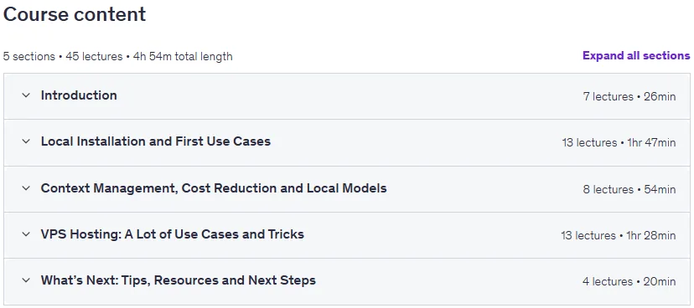Click the 4 lectures • 20min label
This screenshot has height=308, width=694.
pyautogui.click(x=629, y=281)
